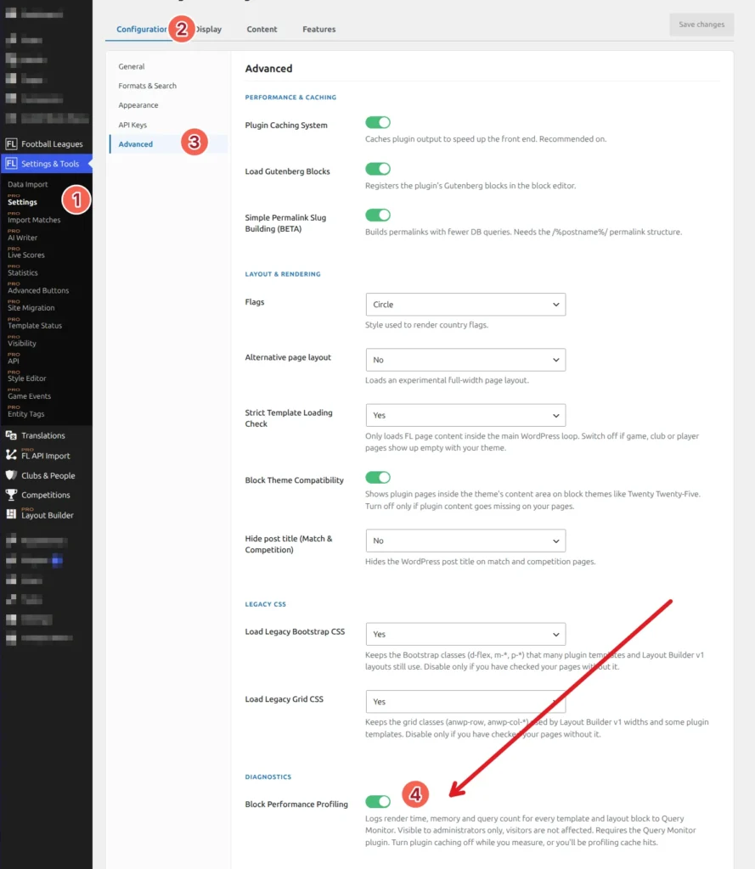Open Strict Template Loading Check dropdown
755x869 pixels.
465,415
